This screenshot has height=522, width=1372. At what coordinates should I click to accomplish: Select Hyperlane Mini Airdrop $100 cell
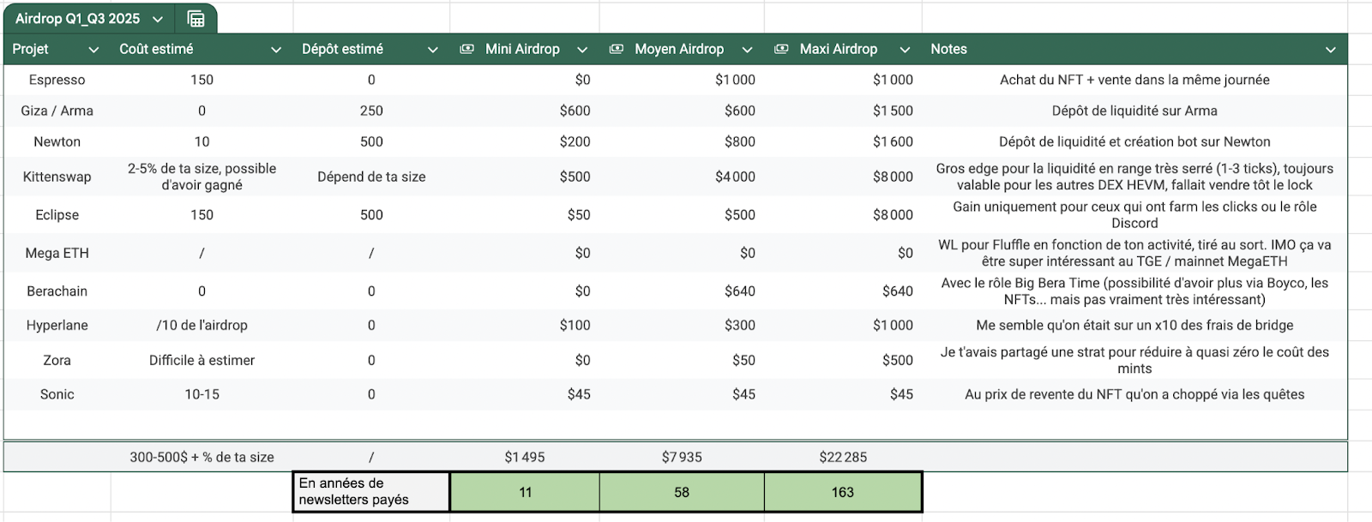[525, 325]
